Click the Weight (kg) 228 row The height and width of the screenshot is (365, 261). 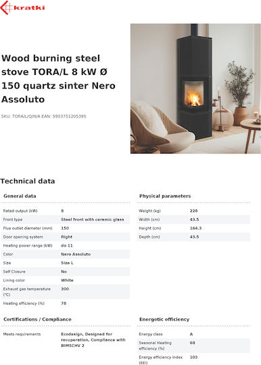pos(193,211)
